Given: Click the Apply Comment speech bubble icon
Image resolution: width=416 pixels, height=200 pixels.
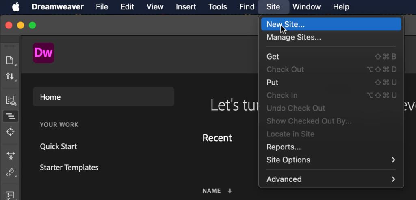Looking at the screenshot, I should (10, 195).
